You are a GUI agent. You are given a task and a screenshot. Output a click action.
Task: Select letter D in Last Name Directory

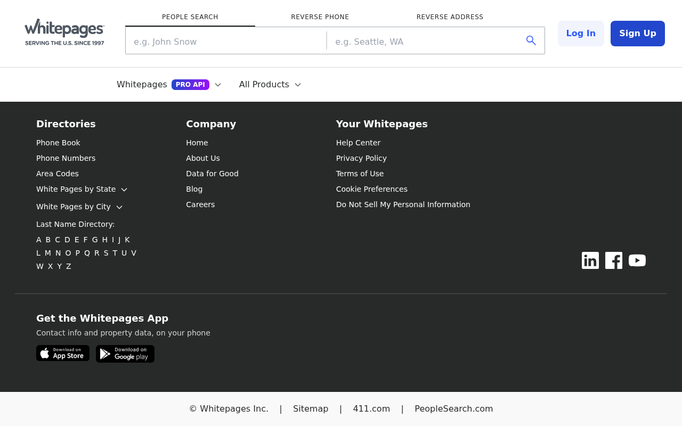(67, 240)
